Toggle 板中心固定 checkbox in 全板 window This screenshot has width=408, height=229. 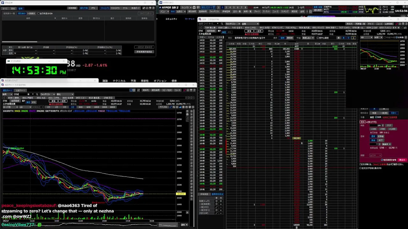317,38
